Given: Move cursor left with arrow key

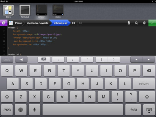Looking at the screenshot, I should tap(136, 59).
